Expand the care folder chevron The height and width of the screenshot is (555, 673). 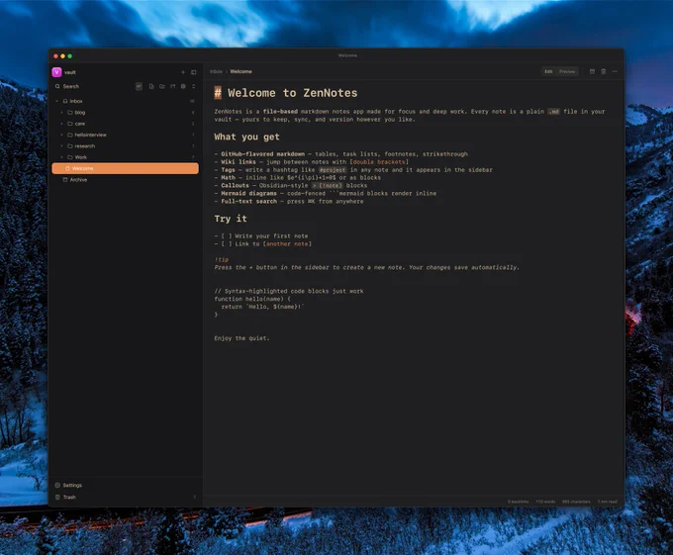61,124
